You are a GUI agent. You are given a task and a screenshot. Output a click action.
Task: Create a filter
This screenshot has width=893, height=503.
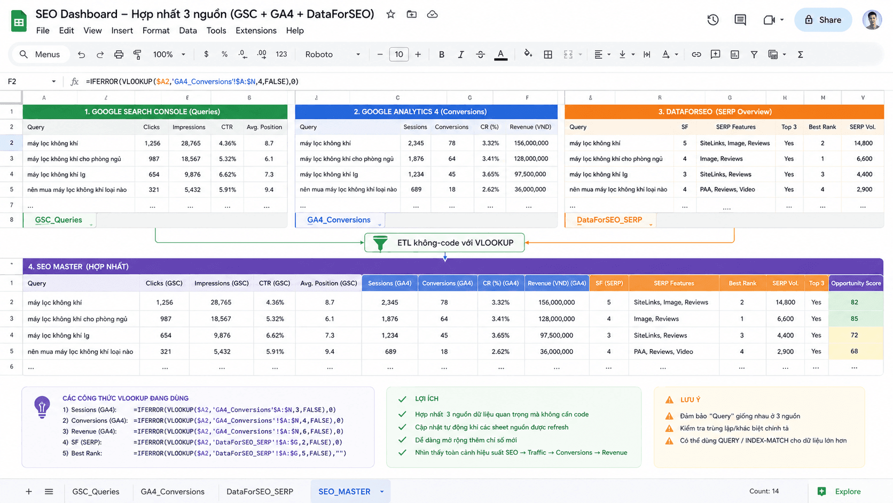754,55
